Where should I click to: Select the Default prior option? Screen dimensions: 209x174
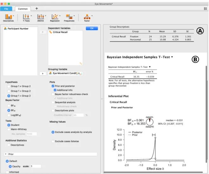7,161
